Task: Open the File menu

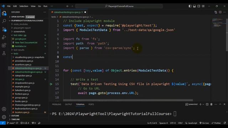Action: coord(9,6)
